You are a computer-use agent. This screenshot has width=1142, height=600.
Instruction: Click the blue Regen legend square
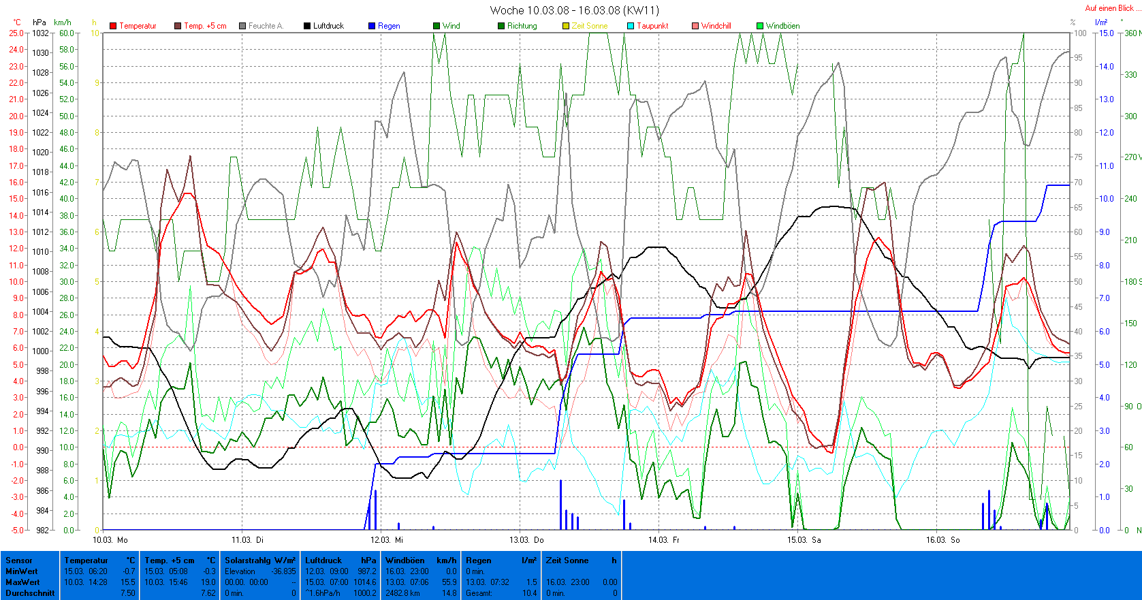click(372, 26)
